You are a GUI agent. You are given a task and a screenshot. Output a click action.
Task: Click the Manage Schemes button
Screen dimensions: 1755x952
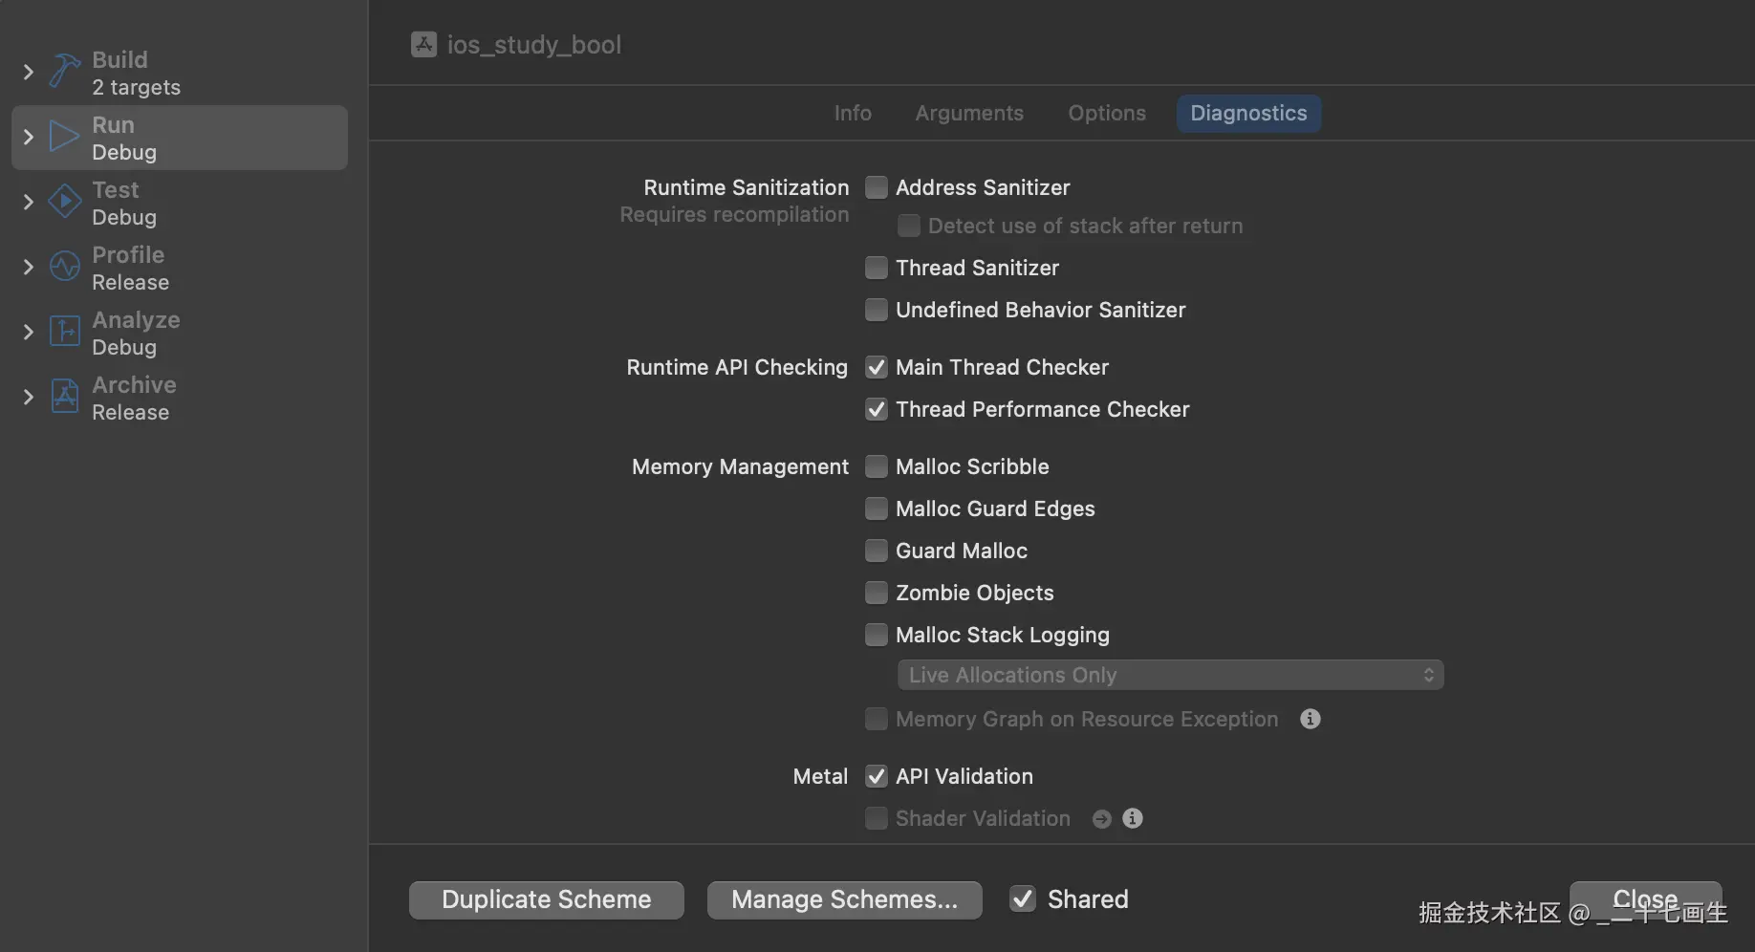coord(844,899)
